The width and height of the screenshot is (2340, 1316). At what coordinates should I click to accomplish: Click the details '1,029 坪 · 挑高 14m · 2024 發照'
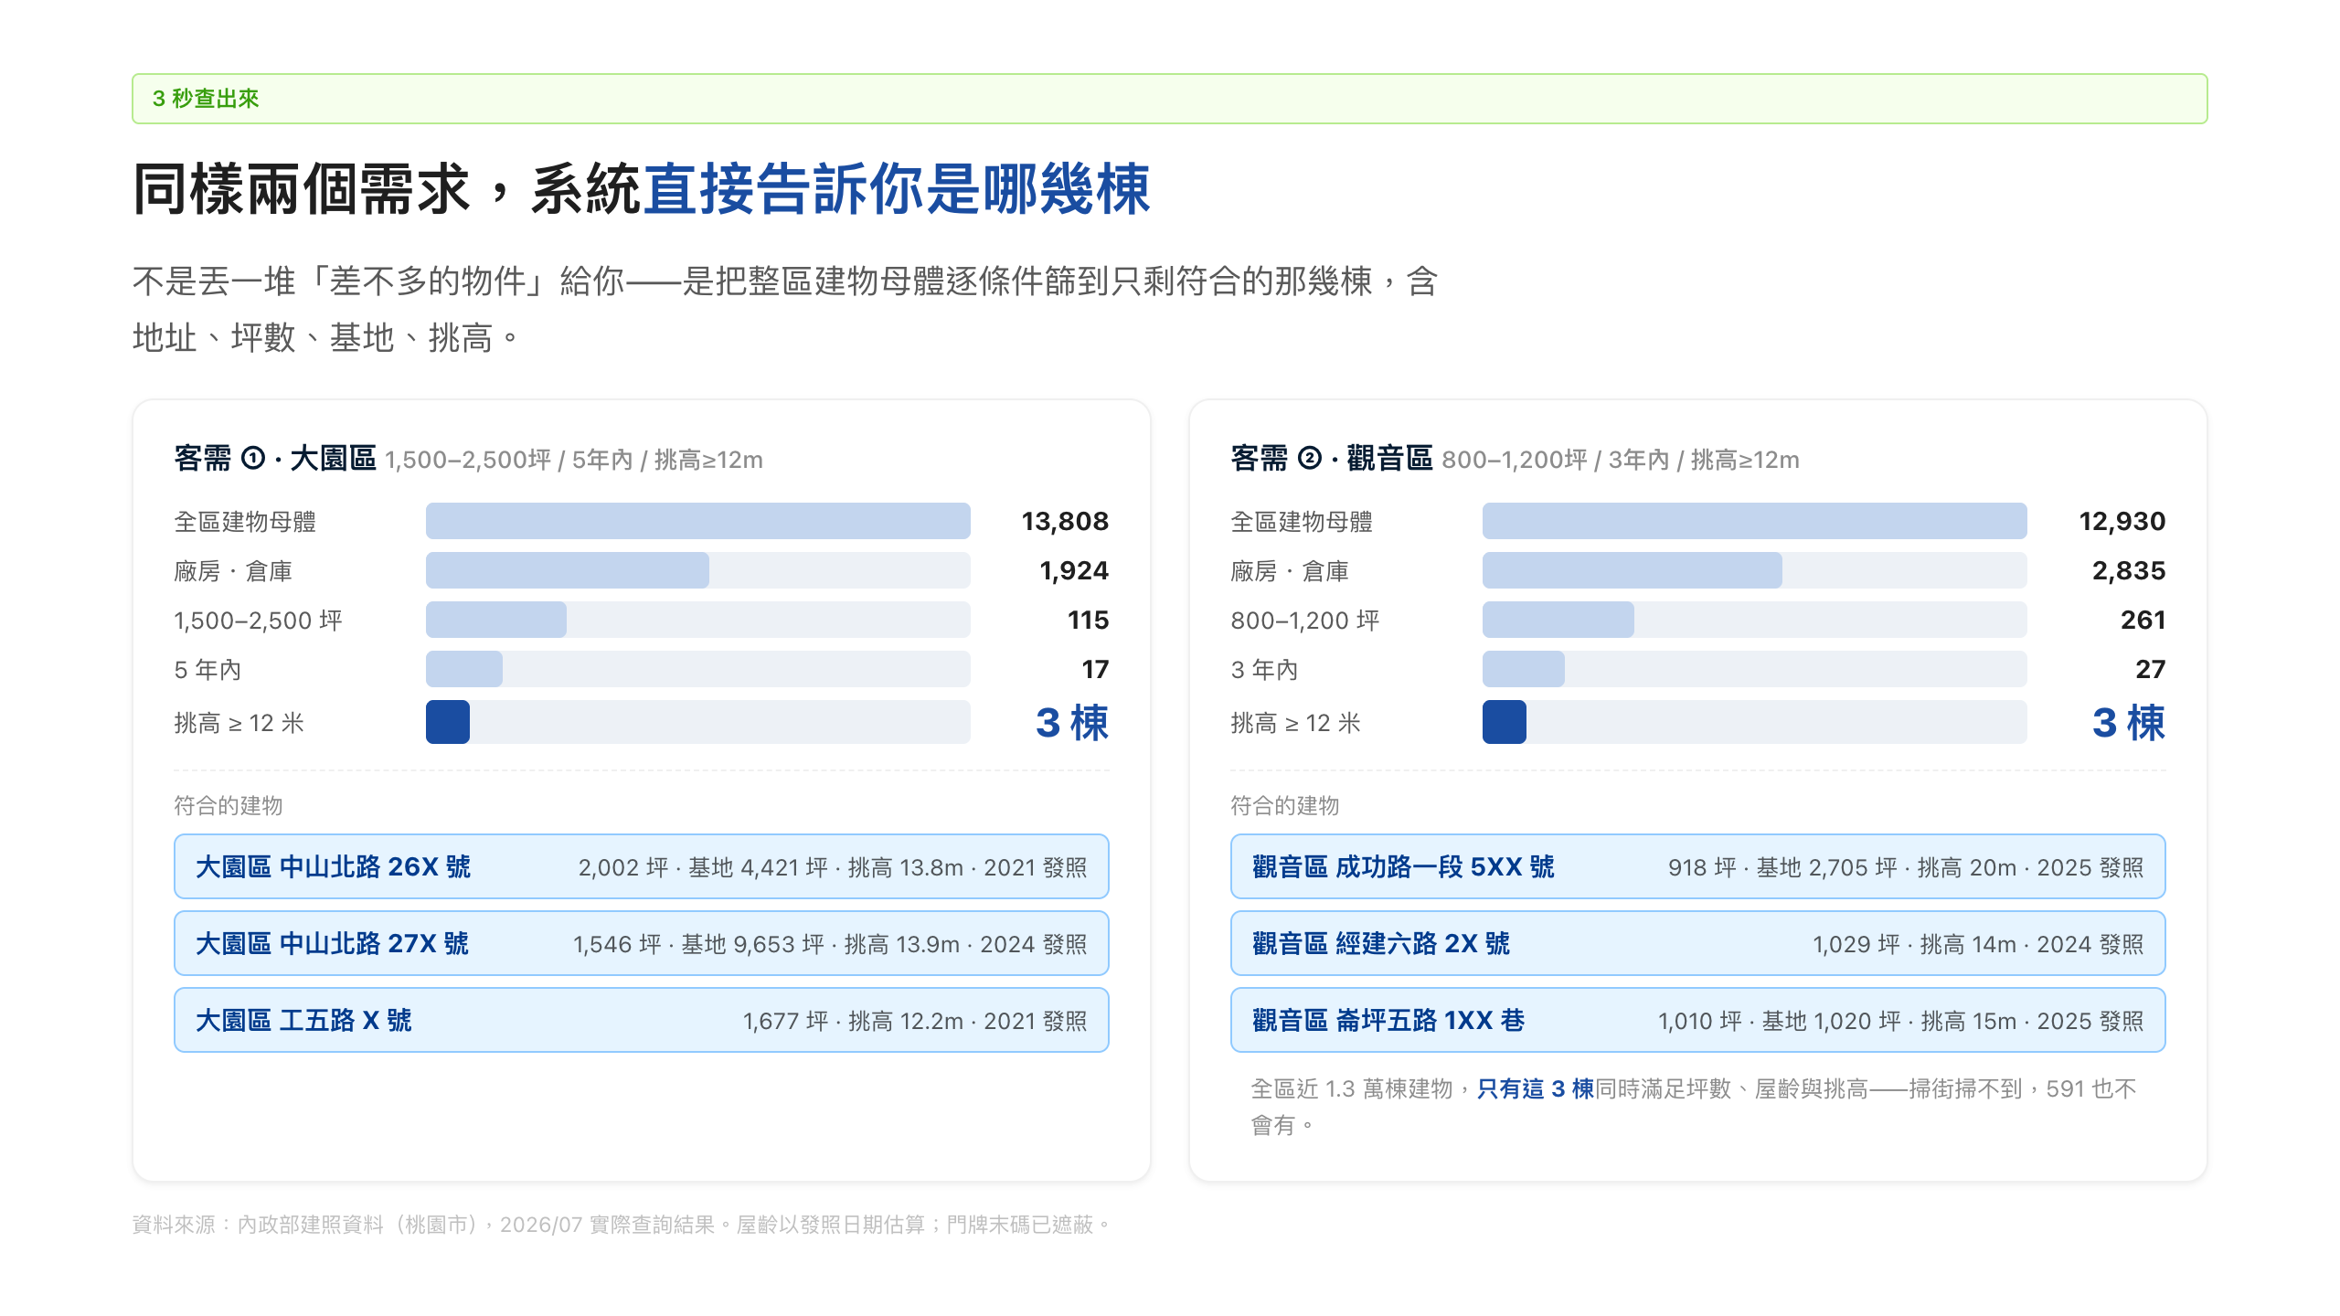coord(1978,944)
